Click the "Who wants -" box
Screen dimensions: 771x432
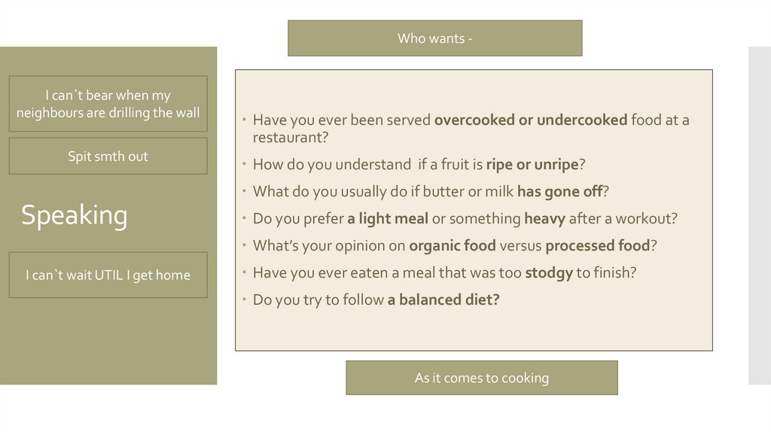coord(434,38)
